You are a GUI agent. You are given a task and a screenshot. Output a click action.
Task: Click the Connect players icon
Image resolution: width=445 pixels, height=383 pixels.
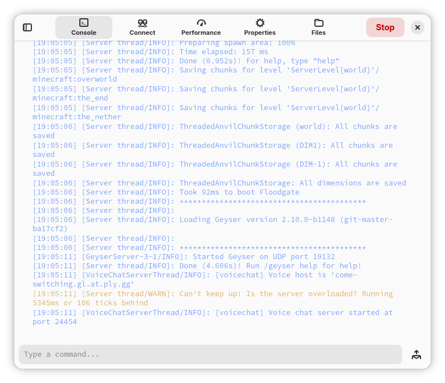(x=143, y=23)
